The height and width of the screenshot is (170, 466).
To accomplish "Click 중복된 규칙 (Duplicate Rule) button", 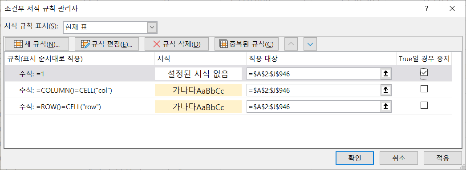I will pos(247,44).
